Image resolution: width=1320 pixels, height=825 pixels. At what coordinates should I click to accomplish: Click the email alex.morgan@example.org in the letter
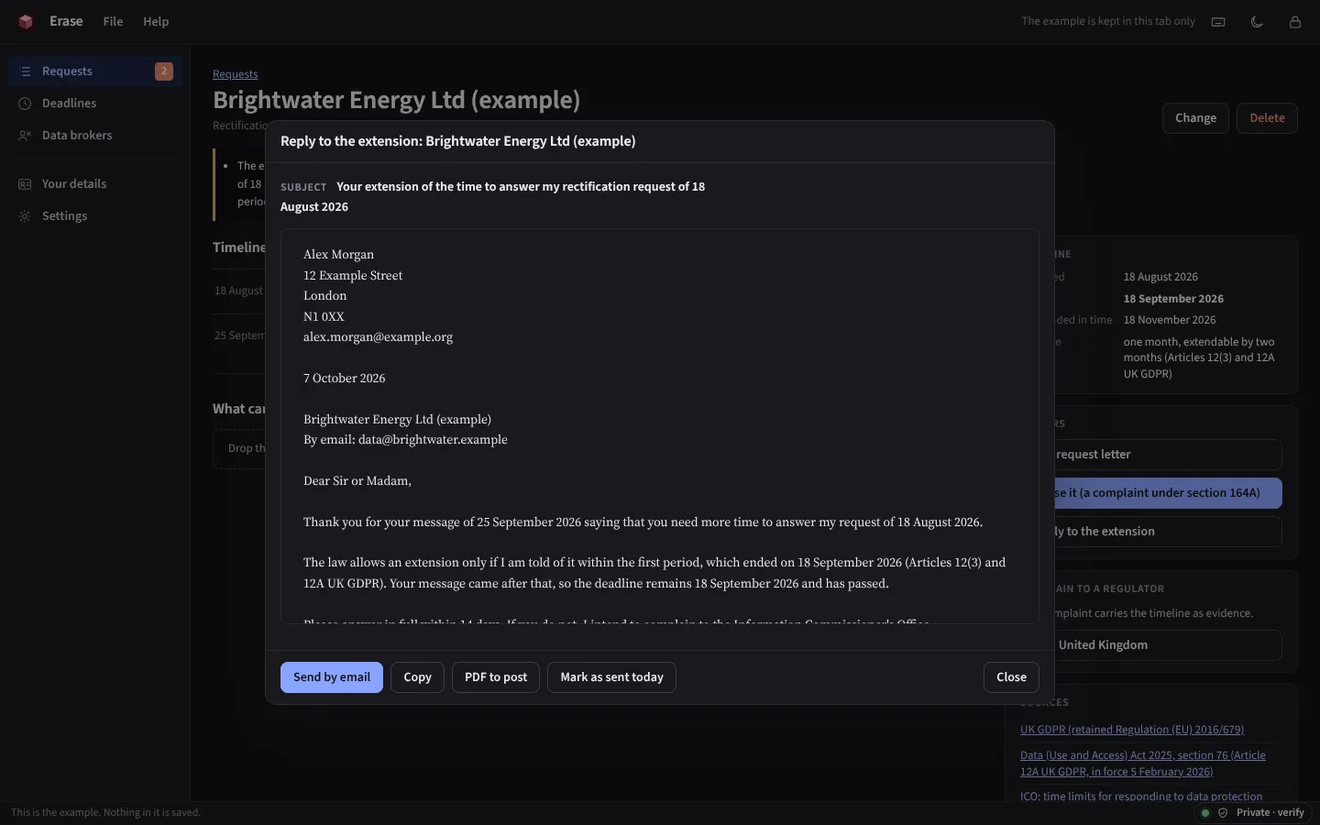pos(378,337)
